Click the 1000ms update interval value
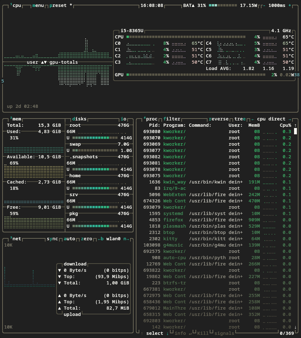This screenshot has width=301, height=338. click(277, 5)
